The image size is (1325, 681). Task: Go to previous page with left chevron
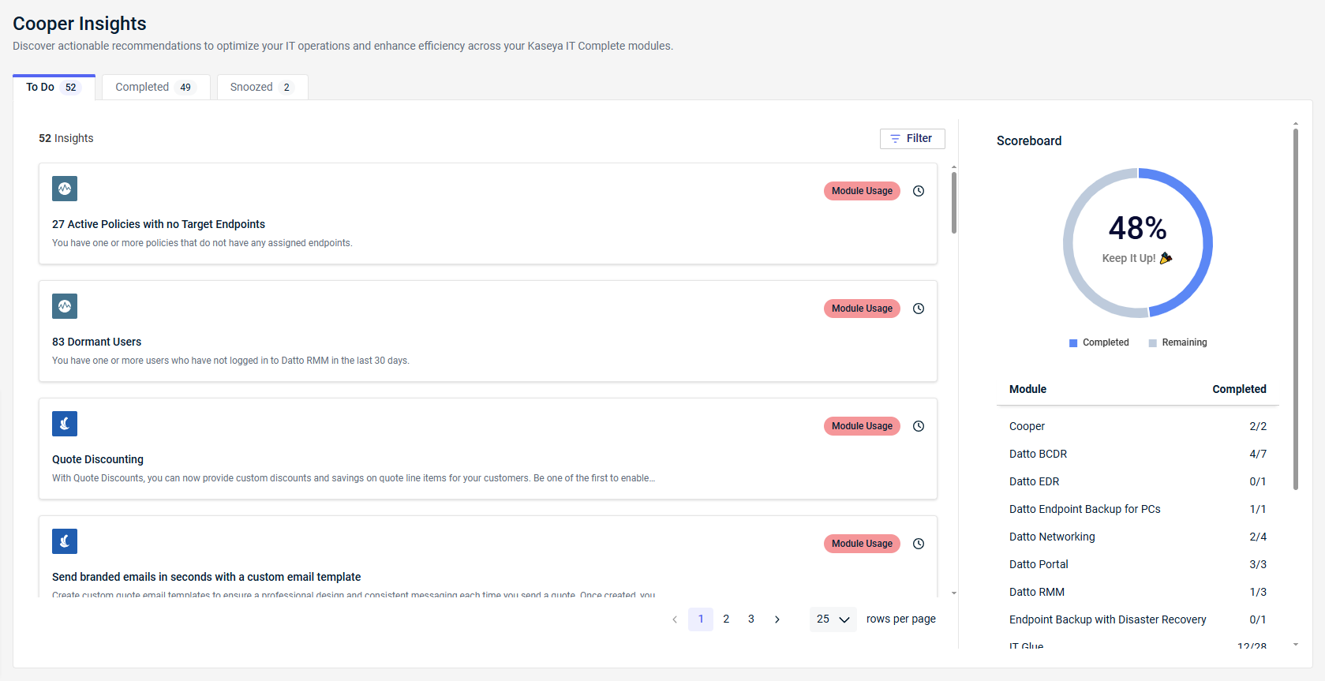[x=675, y=619]
